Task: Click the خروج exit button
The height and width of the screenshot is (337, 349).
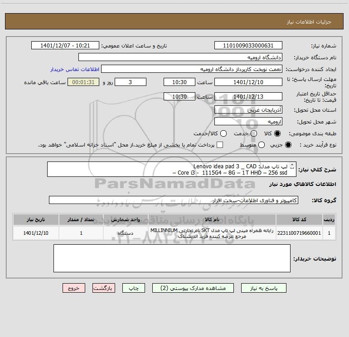Action: click(x=74, y=288)
